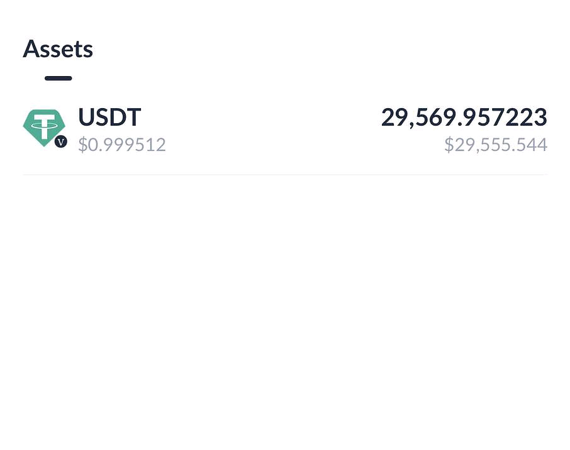Select the USDT row to toggle details
This screenshot has height=450, width=570.
(285, 129)
